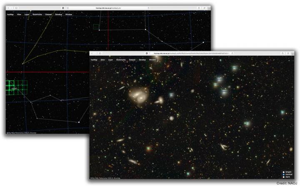
Task: Open Develop menu in front window
Action: pyautogui.click(x=142, y=60)
